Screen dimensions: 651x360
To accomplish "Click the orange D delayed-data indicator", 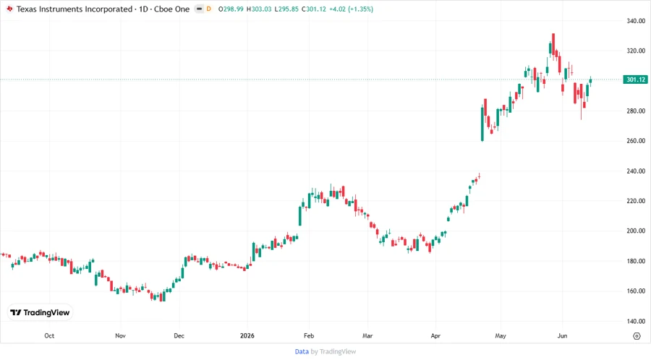I will (209, 9).
